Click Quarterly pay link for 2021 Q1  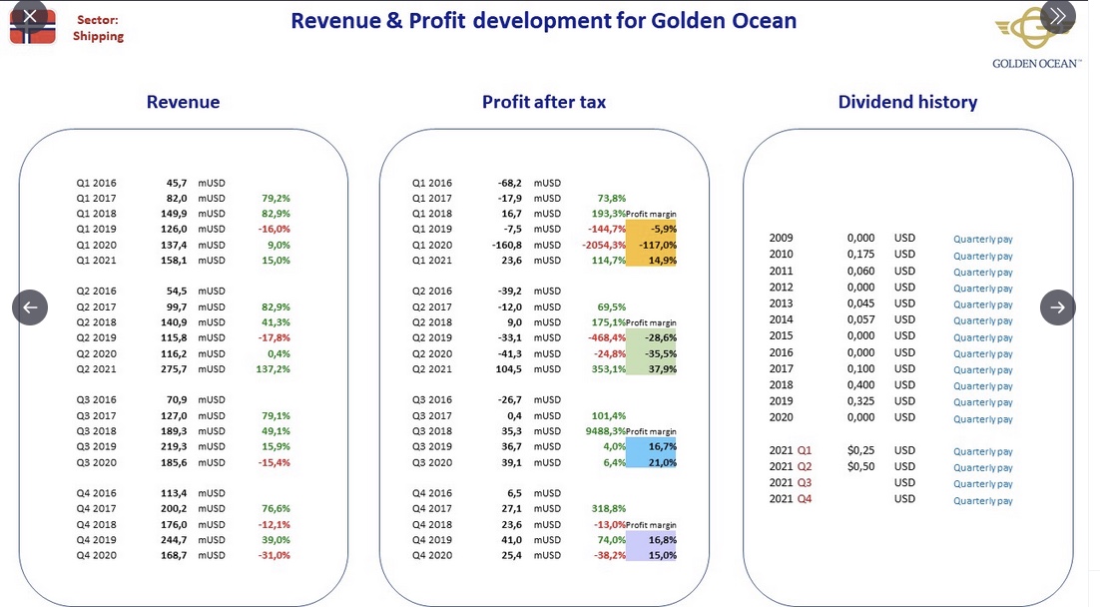[x=983, y=451]
